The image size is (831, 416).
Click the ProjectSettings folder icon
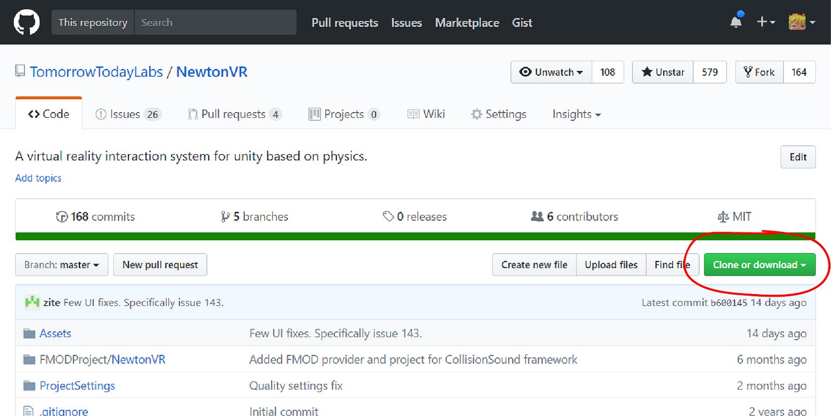pos(30,386)
